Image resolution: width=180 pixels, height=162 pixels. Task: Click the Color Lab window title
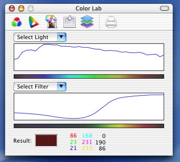[x=88, y=9]
